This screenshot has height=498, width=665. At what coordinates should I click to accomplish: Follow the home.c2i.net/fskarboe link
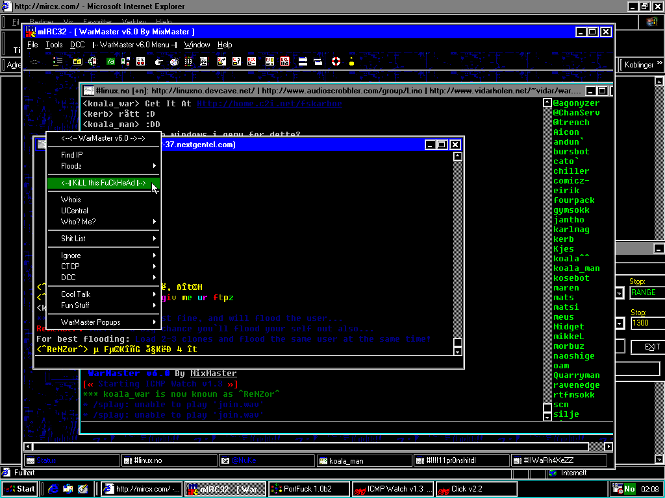pos(270,104)
